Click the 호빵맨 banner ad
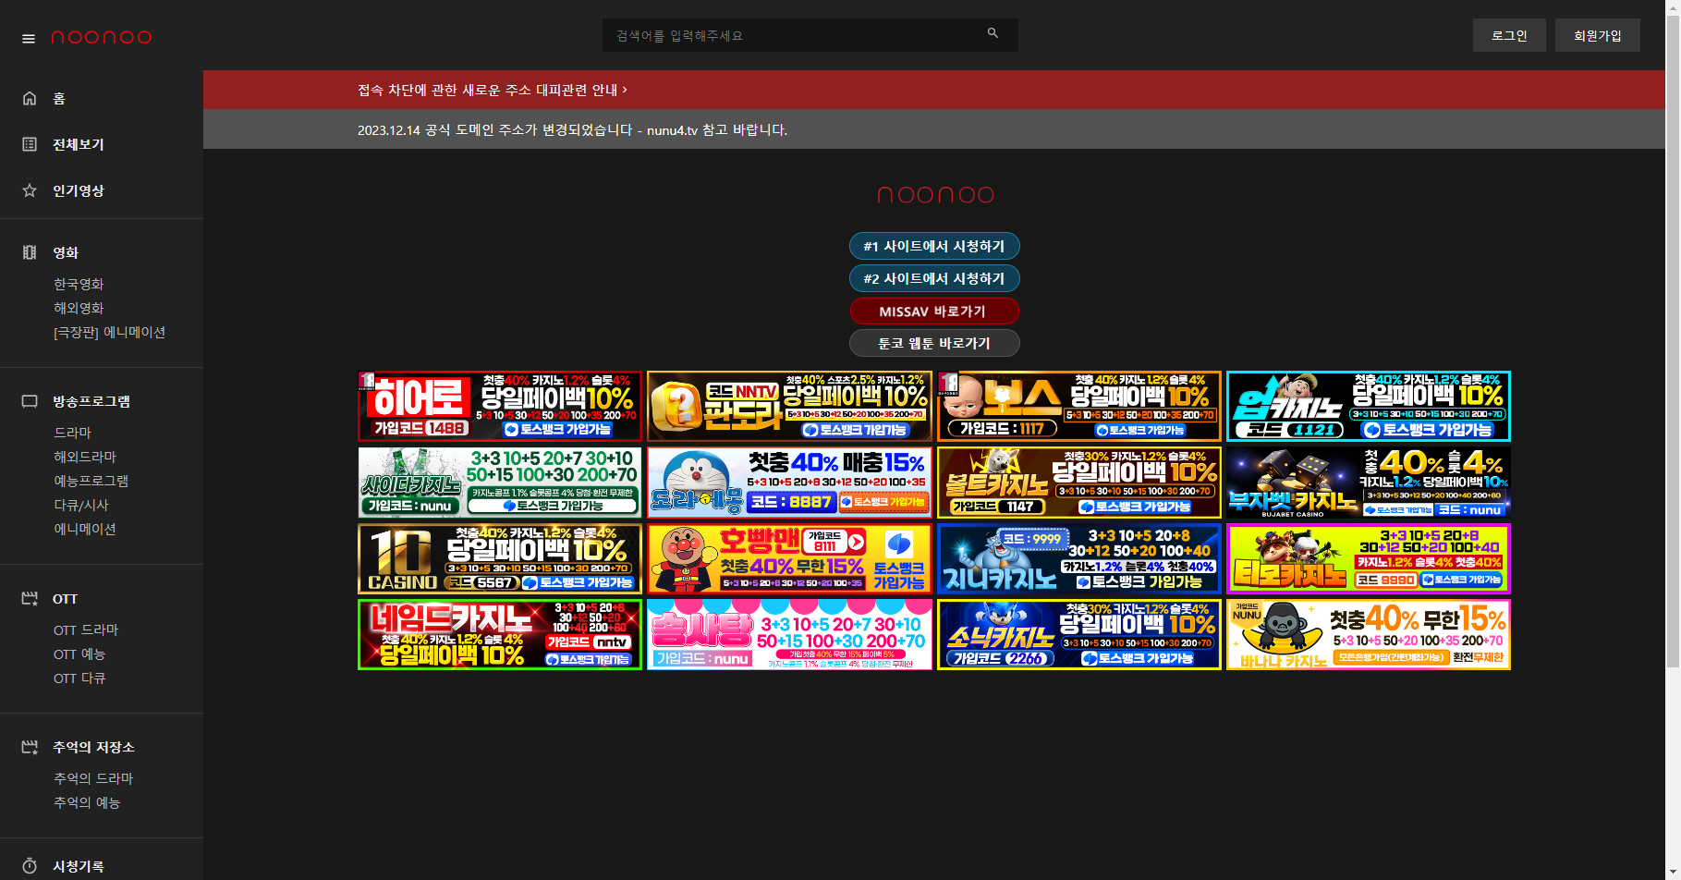This screenshot has height=880, width=1681. click(789, 558)
